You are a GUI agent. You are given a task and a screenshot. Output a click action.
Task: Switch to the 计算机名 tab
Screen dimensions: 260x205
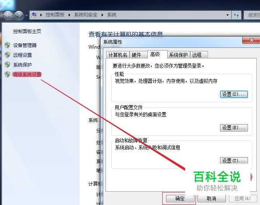118,55
